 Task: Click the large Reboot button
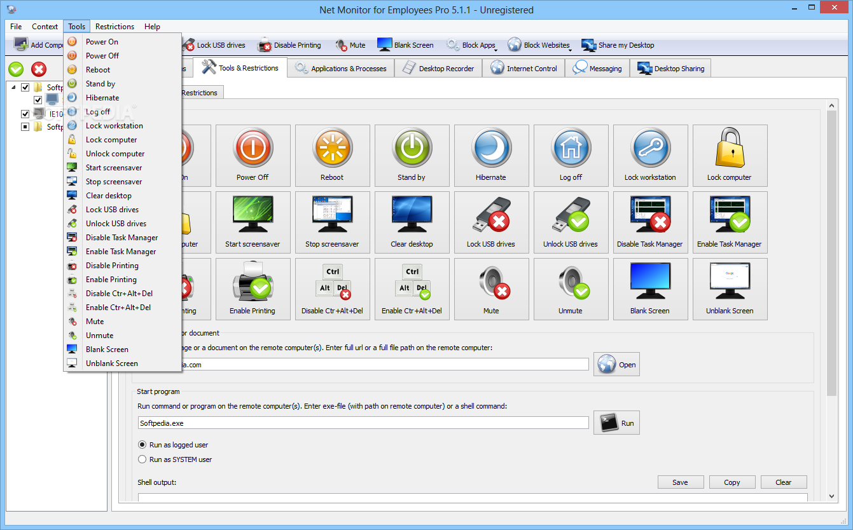pyautogui.click(x=332, y=155)
